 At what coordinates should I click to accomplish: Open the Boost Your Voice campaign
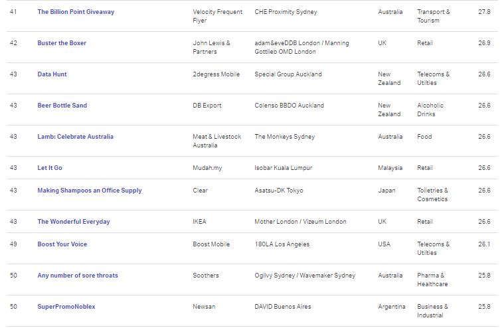tap(62, 244)
